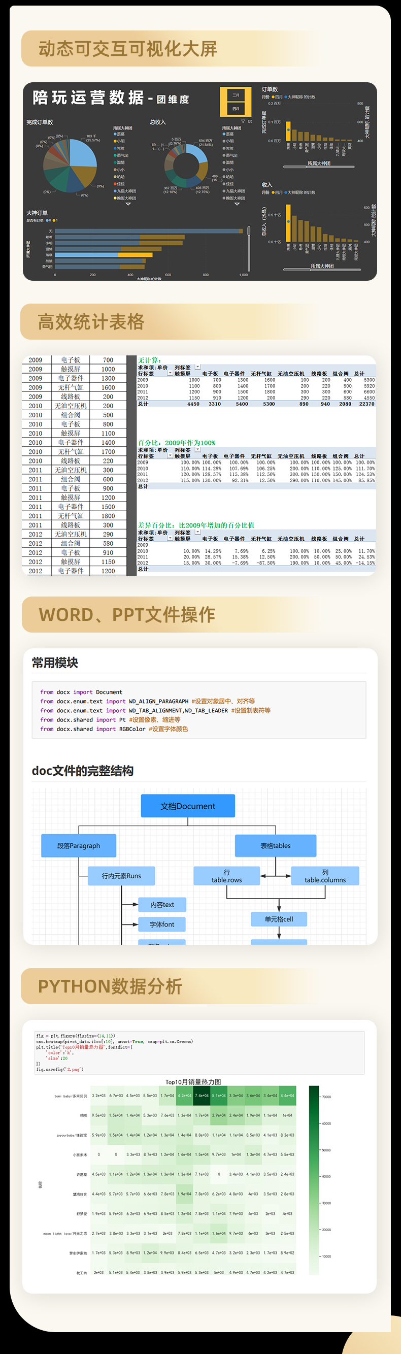This screenshot has height=1354, width=401.
Task: Click code line fig.savefig('2.png')
Action: [59, 1069]
